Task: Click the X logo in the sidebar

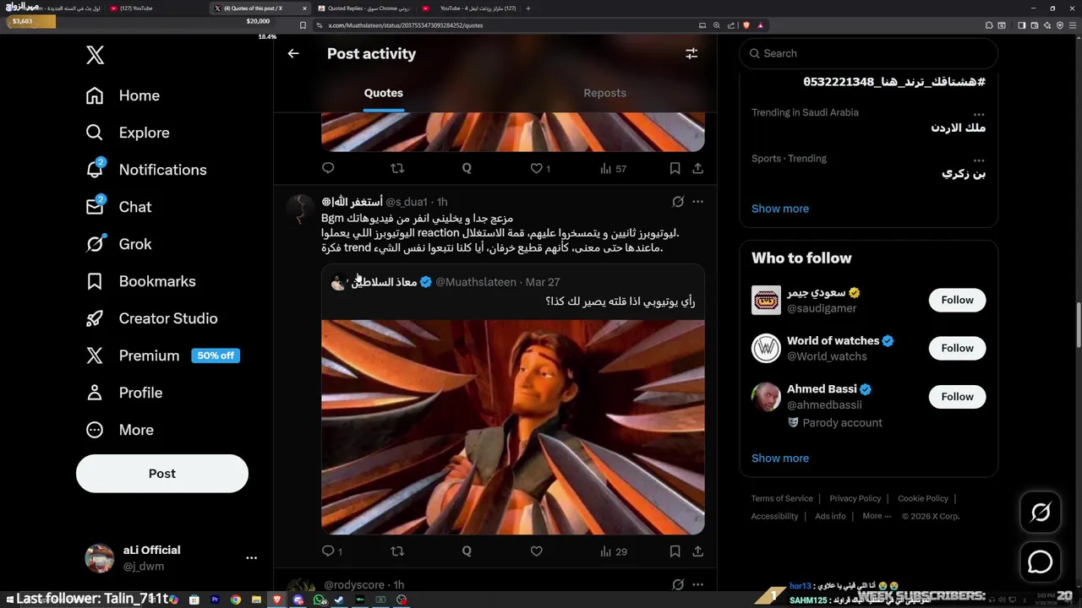Action: (95, 56)
